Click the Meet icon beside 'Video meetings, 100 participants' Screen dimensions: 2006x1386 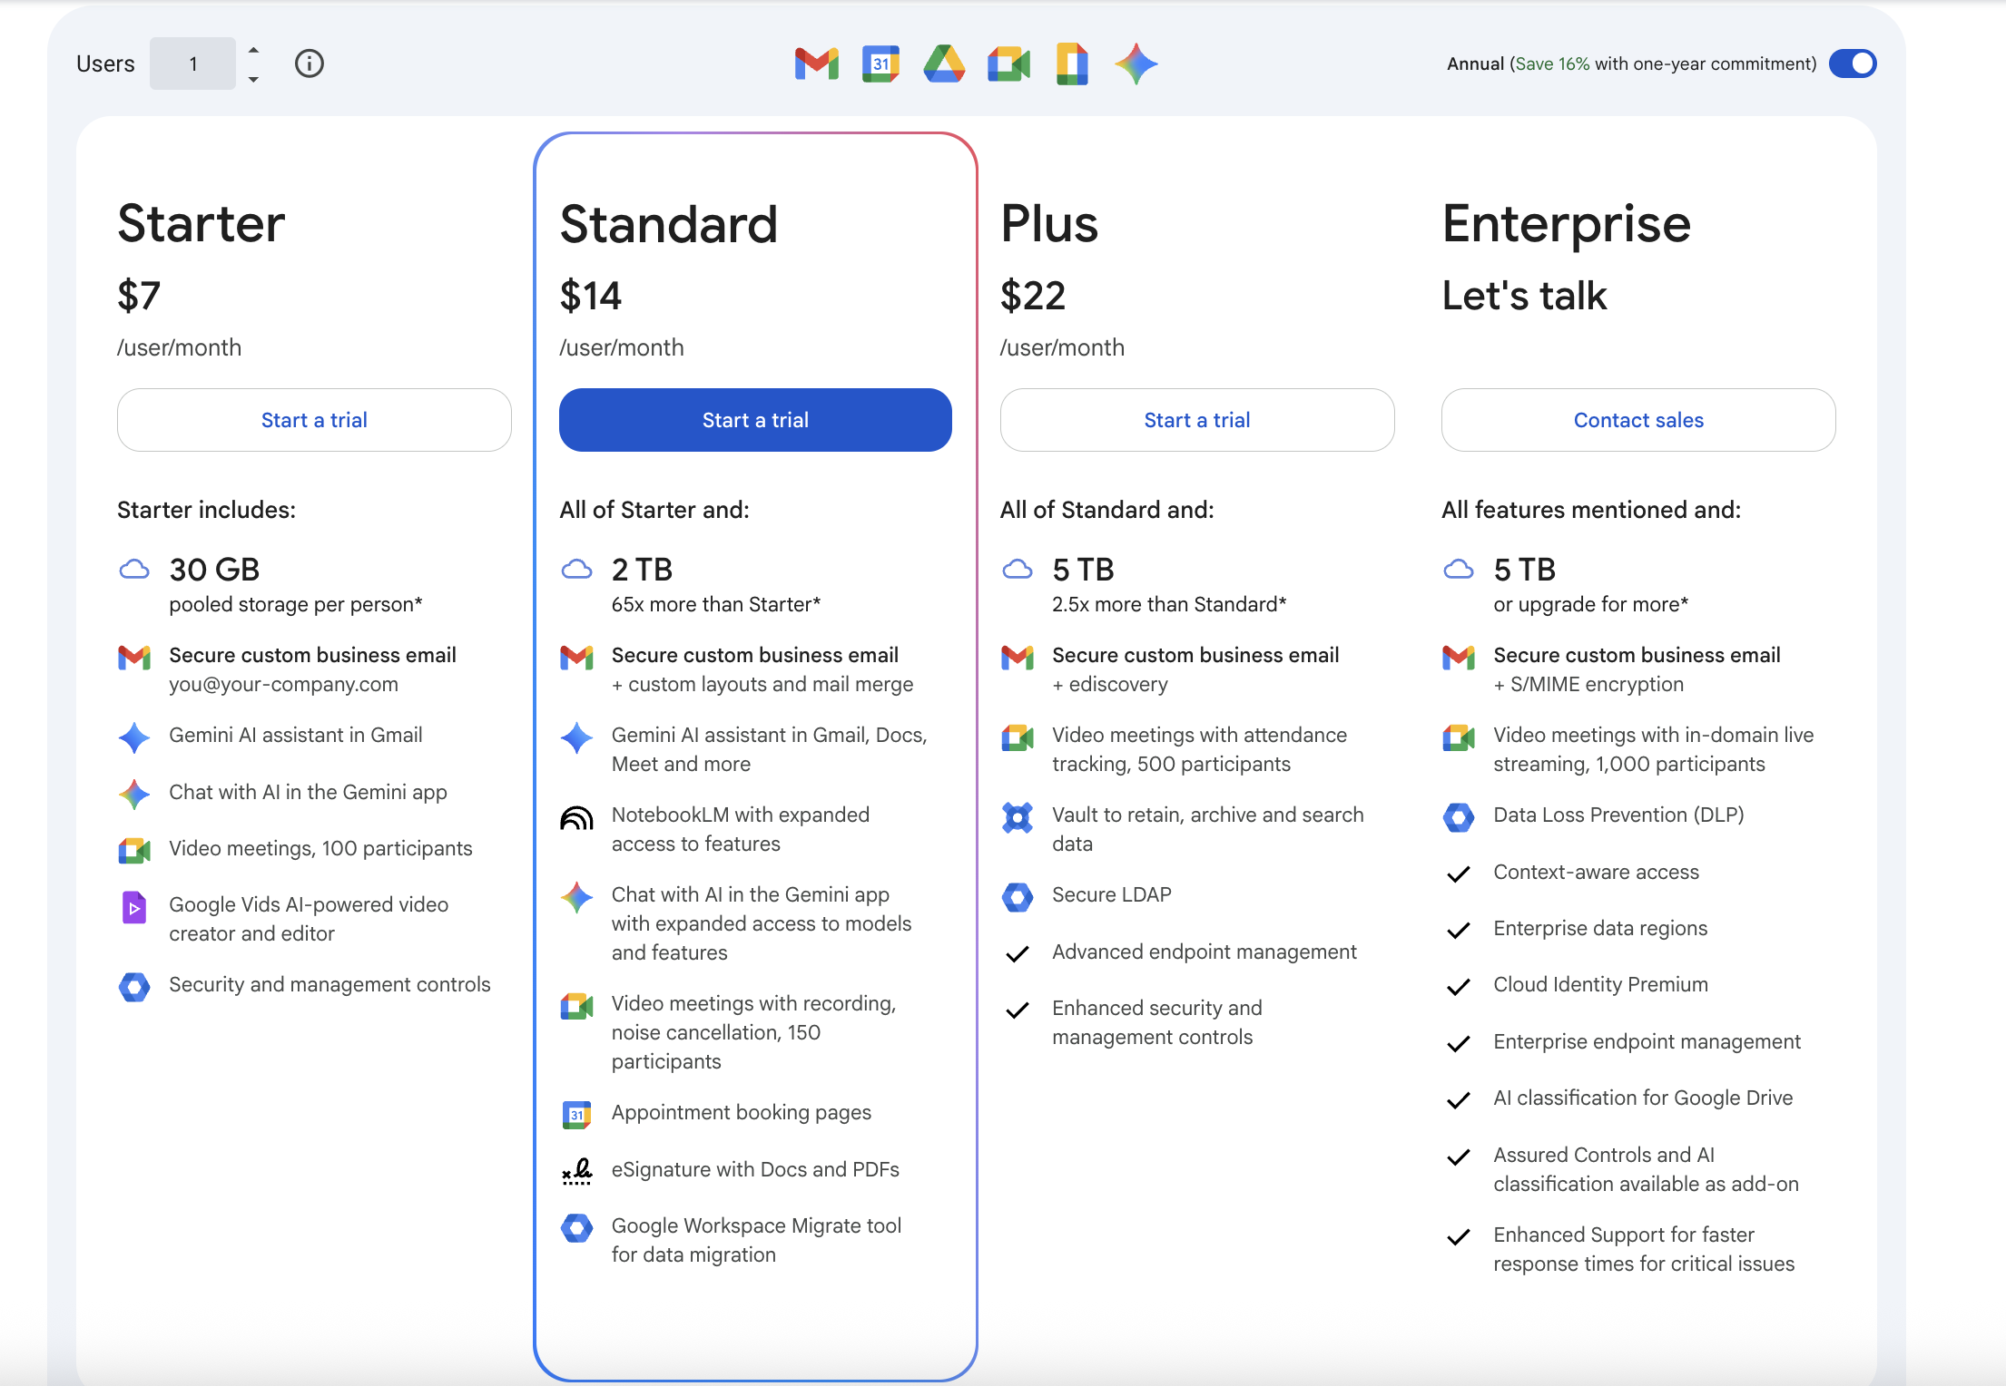click(x=134, y=851)
